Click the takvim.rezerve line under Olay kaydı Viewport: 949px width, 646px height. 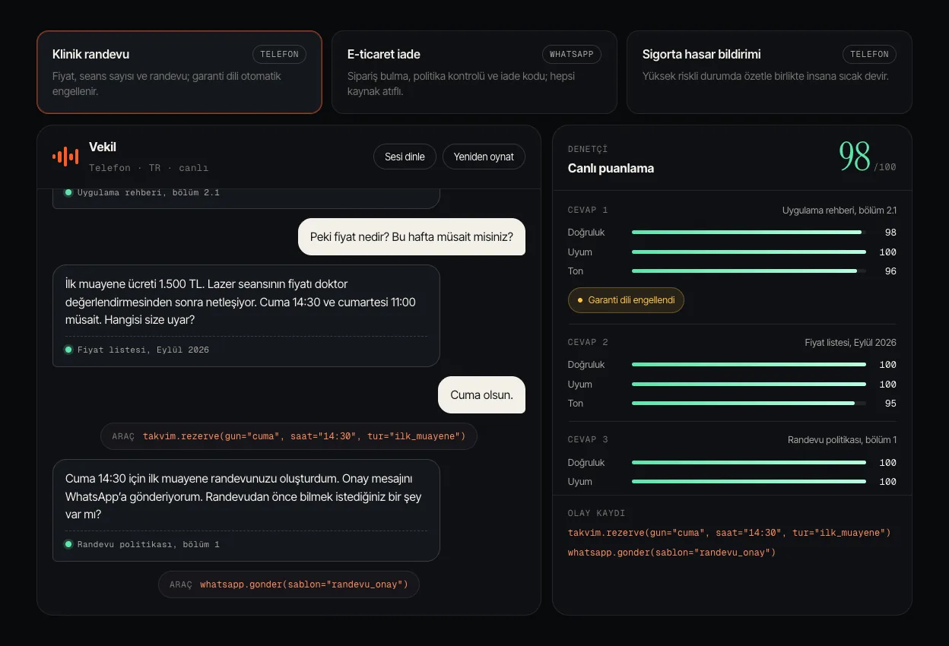[x=729, y=533]
